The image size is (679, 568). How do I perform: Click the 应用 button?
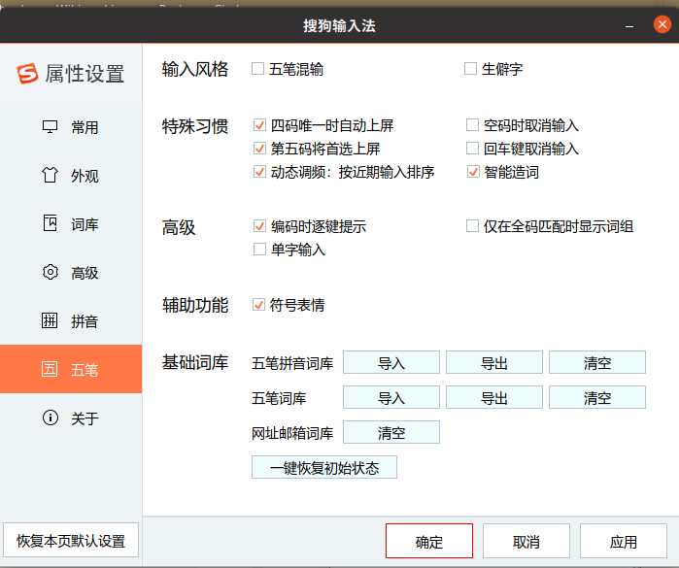624,541
